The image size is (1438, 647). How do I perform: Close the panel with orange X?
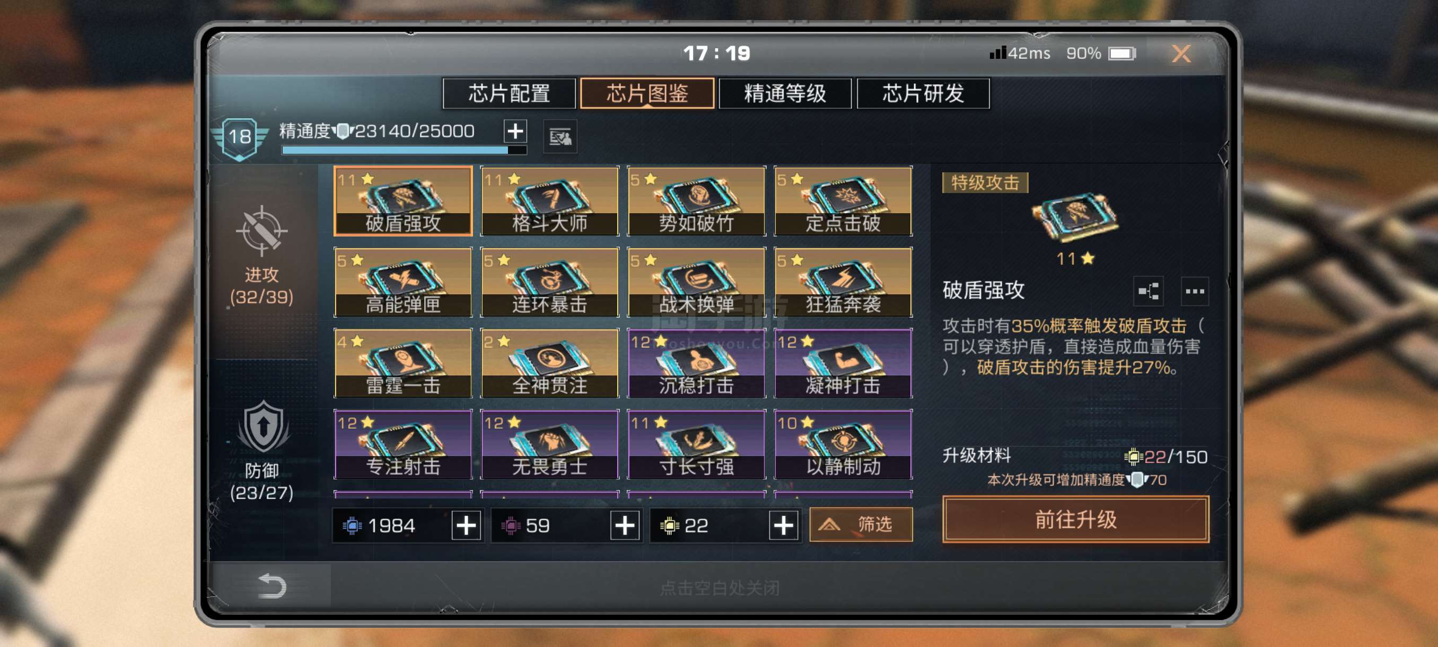[1181, 54]
